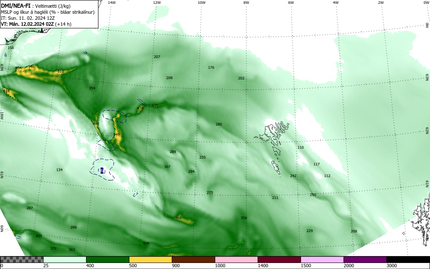Click the map value '289'
The image size is (430, 269).
point(173,152)
